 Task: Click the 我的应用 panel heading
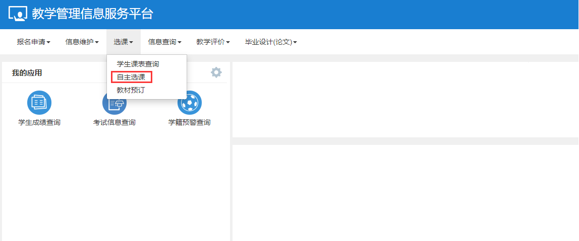[x=27, y=73]
